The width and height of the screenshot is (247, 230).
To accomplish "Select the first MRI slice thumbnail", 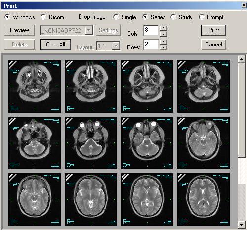I will (x=35, y=87).
